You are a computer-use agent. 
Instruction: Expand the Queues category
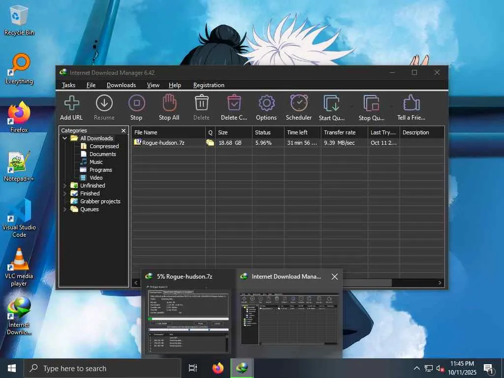[x=64, y=209]
